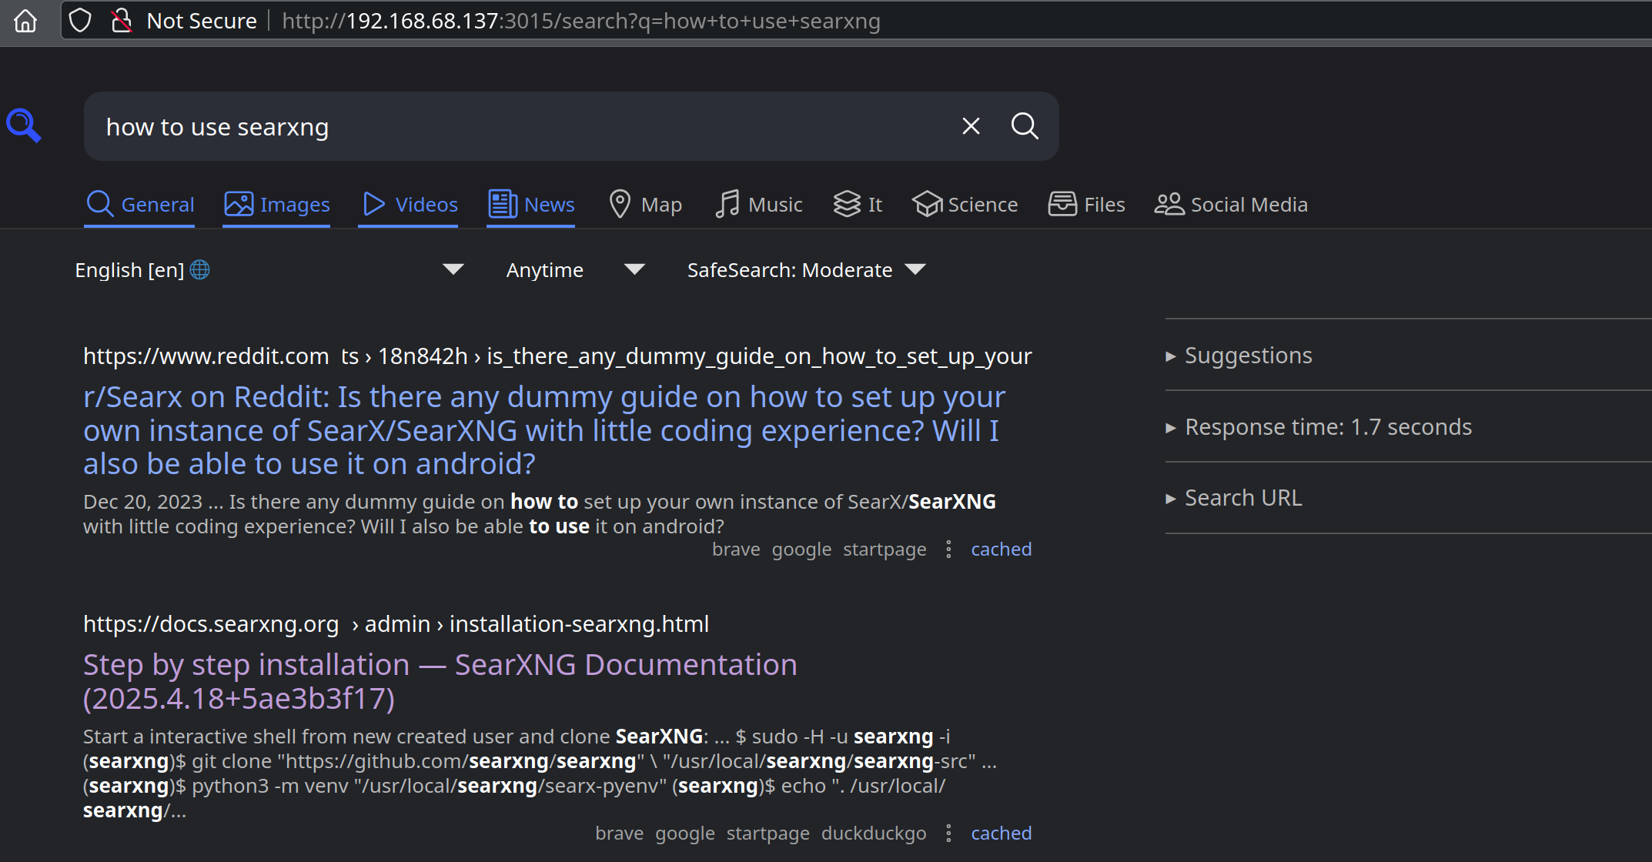Screen dimensions: 1652x862
Task: Expand the Response time section
Action: (1318, 427)
